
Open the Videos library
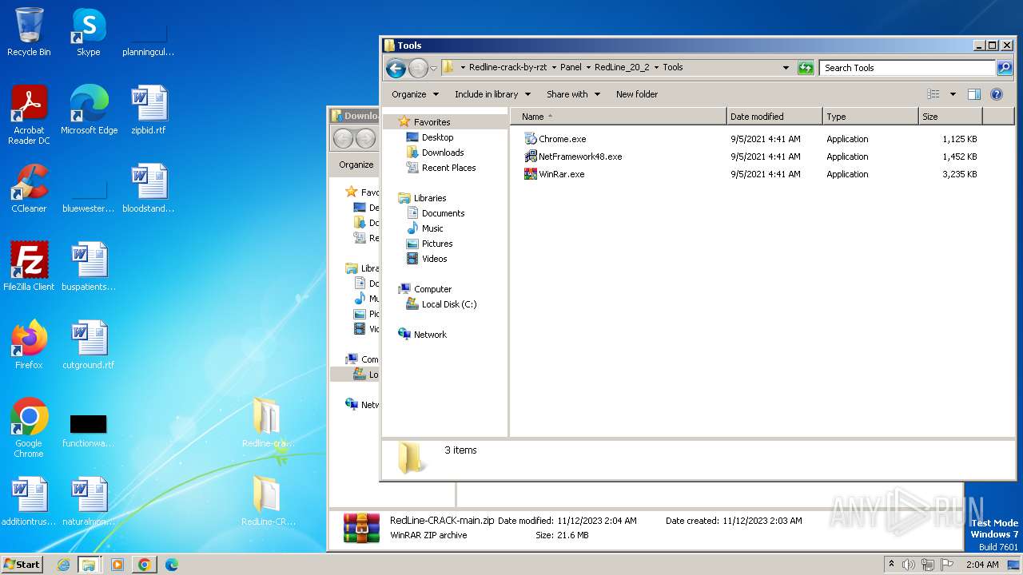click(x=434, y=259)
